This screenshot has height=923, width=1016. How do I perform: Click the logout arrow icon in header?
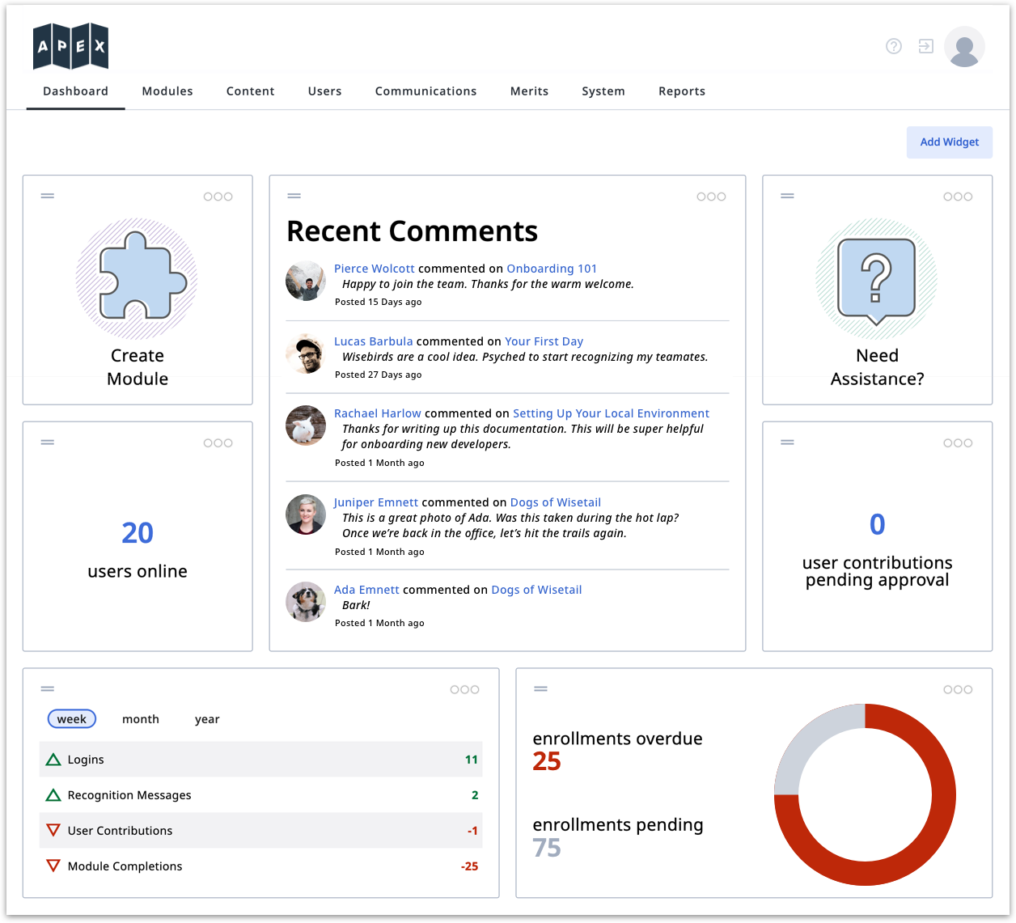[925, 46]
